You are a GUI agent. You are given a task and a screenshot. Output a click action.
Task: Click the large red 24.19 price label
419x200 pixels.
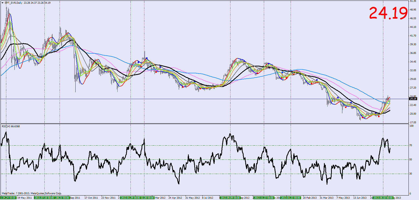tap(388, 13)
